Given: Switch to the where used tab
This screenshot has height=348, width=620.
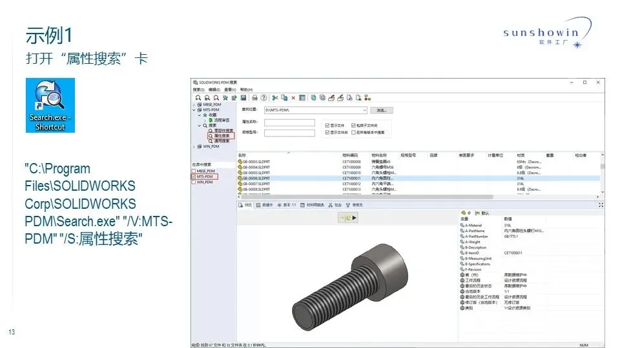Looking at the screenshot, I should (x=355, y=205).
